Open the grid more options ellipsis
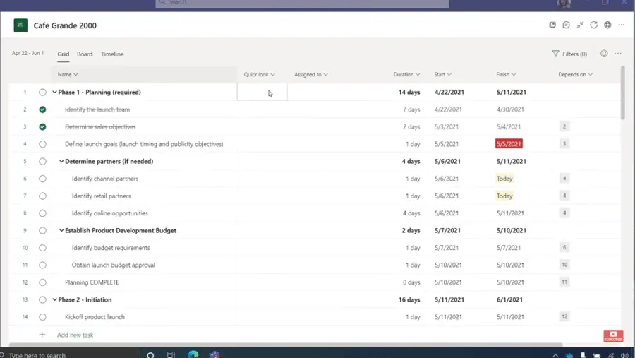Image resolution: width=635 pixels, height=358 pixels. coord(617,54)
